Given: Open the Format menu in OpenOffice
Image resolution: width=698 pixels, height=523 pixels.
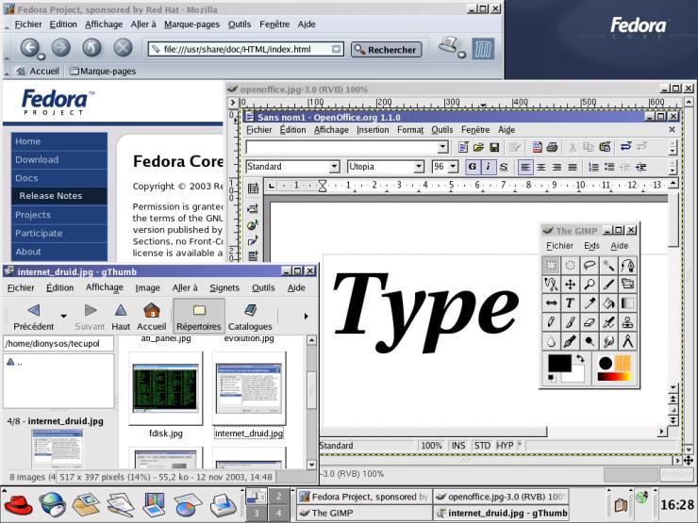Looking at the screenshot, I should coord(410,130).
